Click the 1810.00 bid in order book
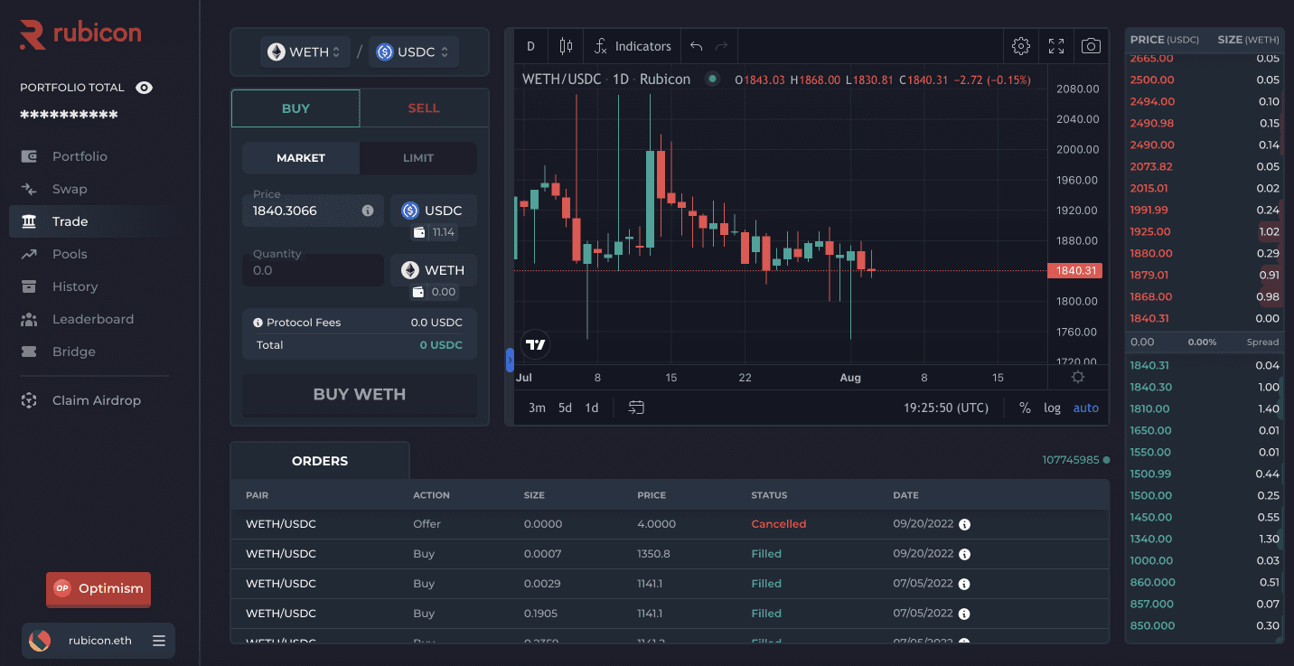This screenshot has height=666, width=1294. click(x=1205, y=408)
